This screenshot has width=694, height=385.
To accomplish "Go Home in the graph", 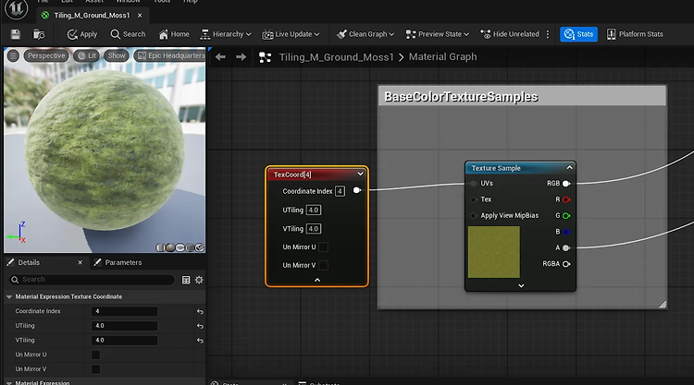I will pos(174,34).
